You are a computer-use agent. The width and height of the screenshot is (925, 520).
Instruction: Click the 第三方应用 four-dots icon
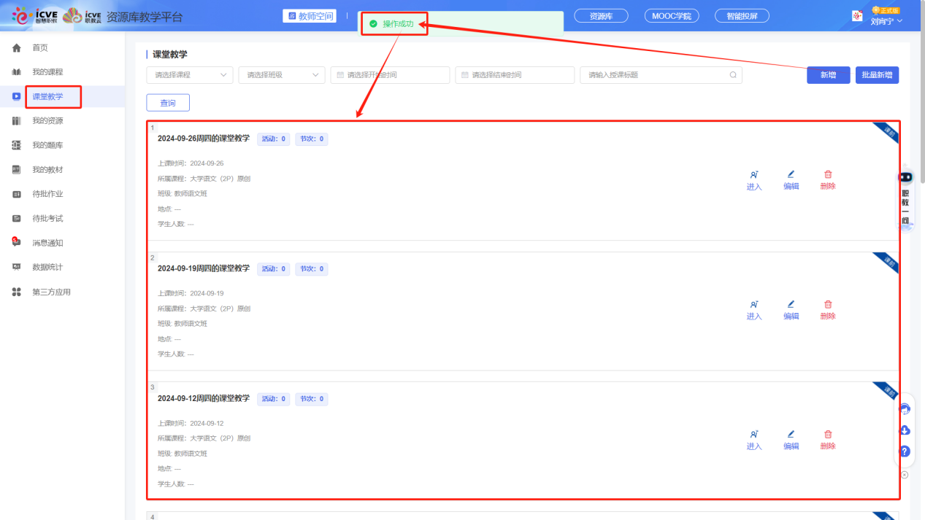(17, 292)
